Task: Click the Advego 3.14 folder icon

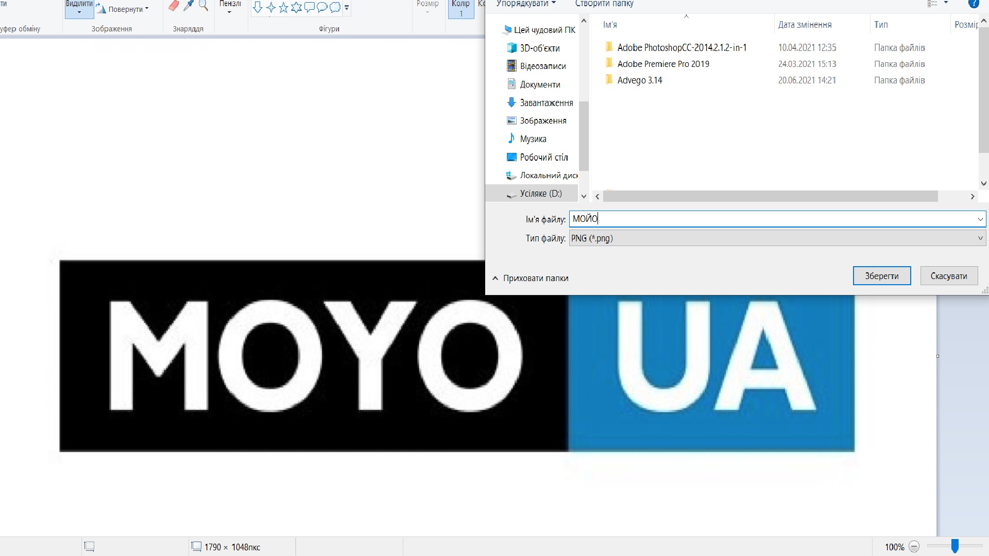Action: (609, 80)
